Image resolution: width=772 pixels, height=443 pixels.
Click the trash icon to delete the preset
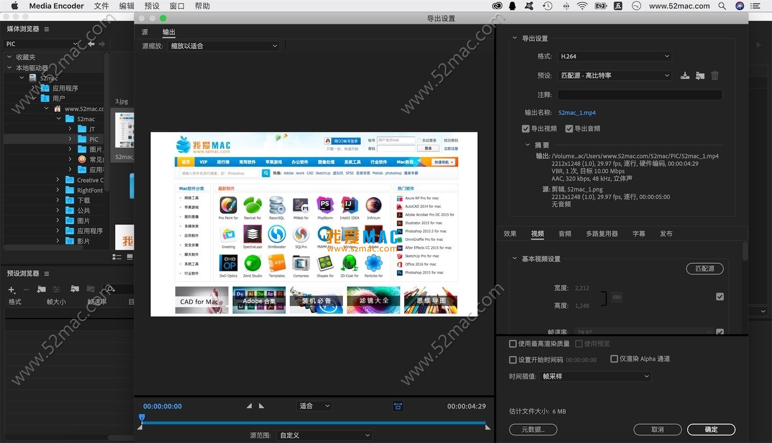(x=715, y=76)
